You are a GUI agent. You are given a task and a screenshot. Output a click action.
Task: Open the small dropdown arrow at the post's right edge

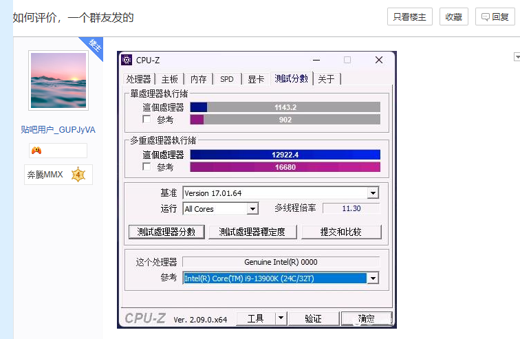(x=517, y=57)
